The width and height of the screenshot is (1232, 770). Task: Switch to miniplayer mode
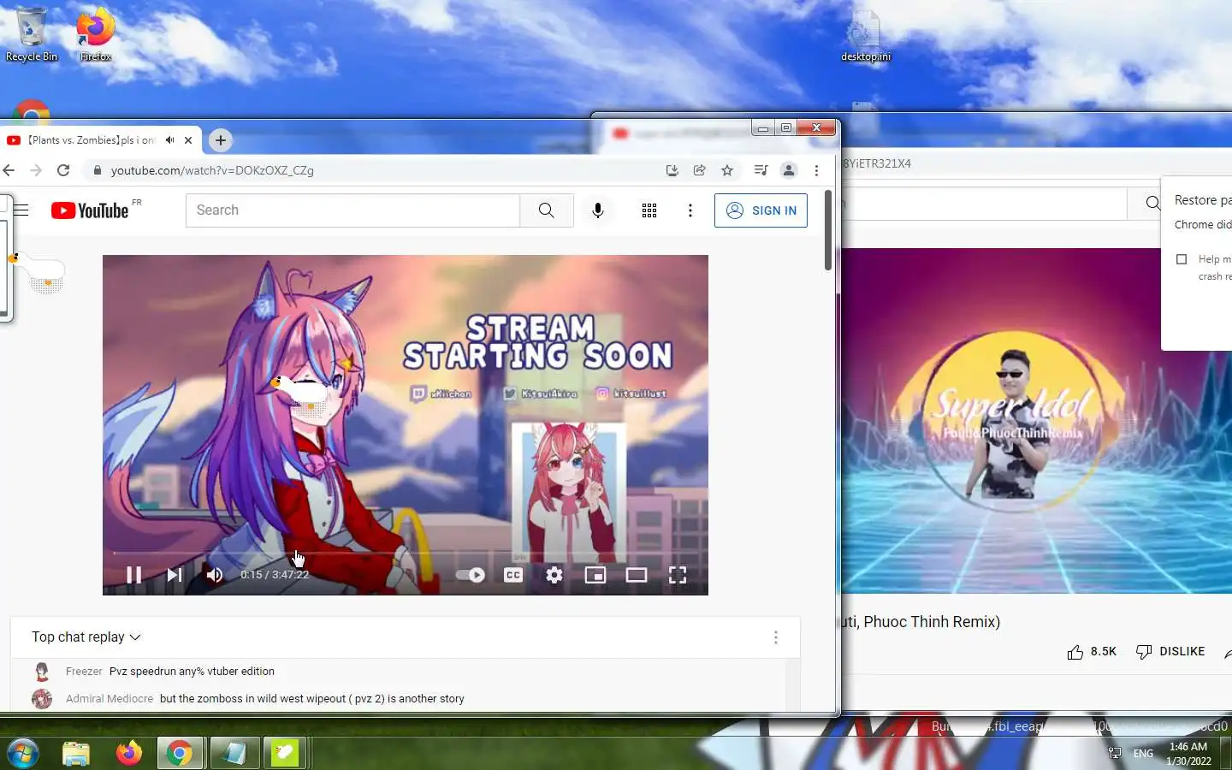(595, 575)
